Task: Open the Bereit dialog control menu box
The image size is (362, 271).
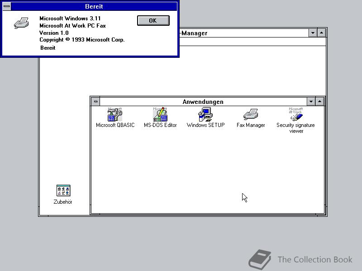Action: 7,6
